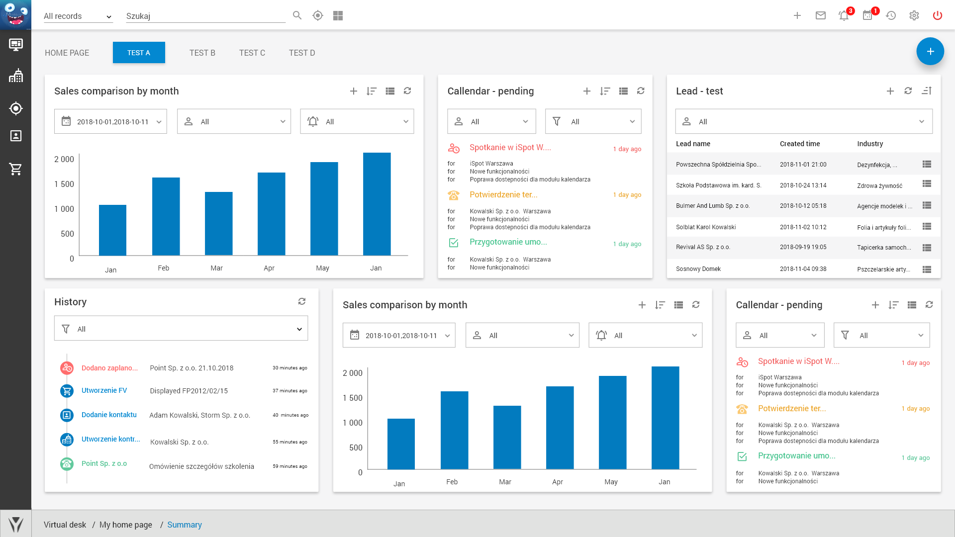Image resolution: width=955 pixels, height=537 pixels.
Task: Click the power logout icon
Action: pos(938,15)
